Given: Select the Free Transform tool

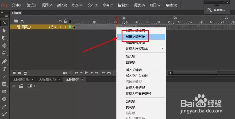Looking at the screenshot, I should 4,38.
